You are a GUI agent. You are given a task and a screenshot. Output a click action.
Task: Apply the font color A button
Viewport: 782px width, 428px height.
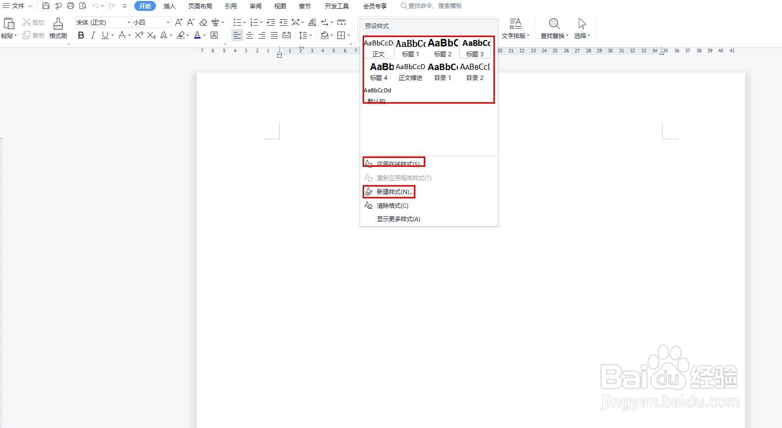(x=197, y=35)
